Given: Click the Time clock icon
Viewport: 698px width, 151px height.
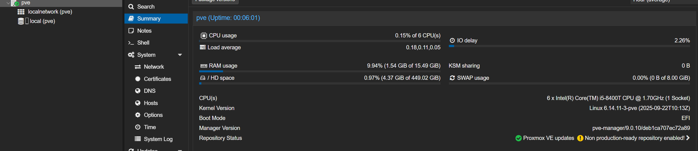Looking at the screenshot, I should pos(138,127).
